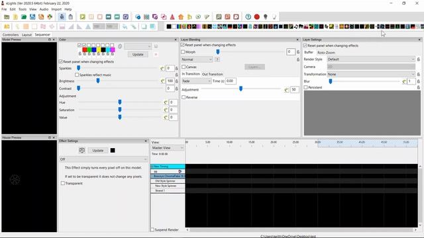Screen dimensions: 424x238
Task: Click the red color swatch
Action: [84, 50]
